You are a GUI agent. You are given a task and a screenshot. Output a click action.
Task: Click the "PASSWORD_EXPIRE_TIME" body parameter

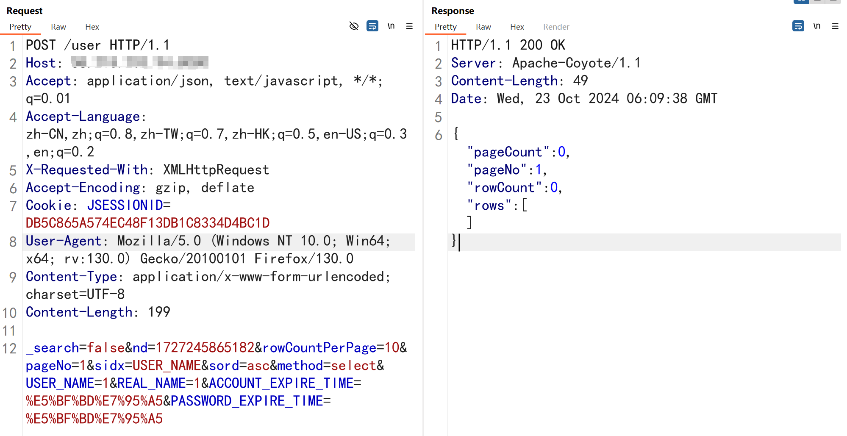247,401
